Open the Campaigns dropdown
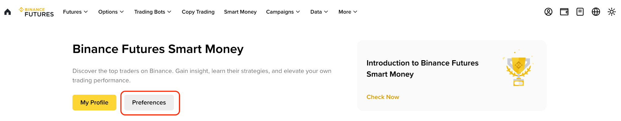Screen dimensions: 621x121 283,12
